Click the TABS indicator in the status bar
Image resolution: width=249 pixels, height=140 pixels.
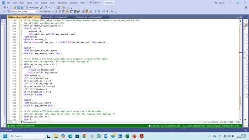(231, 122)
